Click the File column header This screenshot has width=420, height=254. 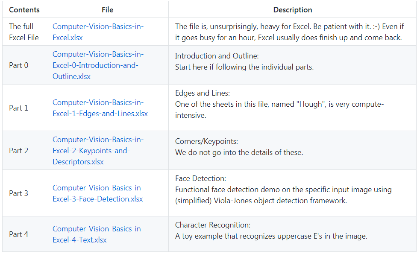[x=108, y=9]
